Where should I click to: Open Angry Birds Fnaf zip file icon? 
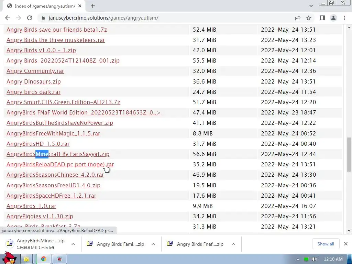pyautogui.click(x=170, y=244)
